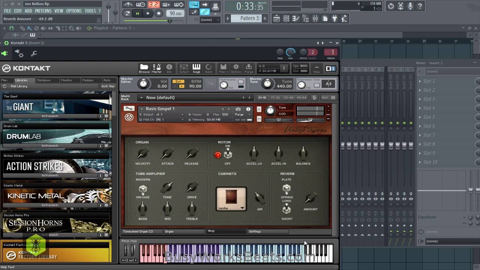
Task: Click instrument pan slider under Tune
Action: [x=278, y=120]
